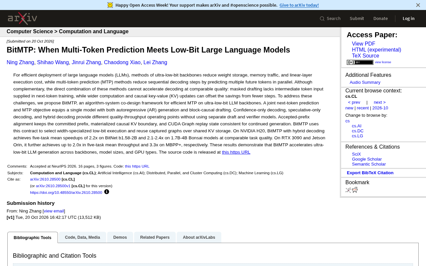Dismiss the Open Access Week banner
Screen dimensions: 426x266
coord(418,5)
